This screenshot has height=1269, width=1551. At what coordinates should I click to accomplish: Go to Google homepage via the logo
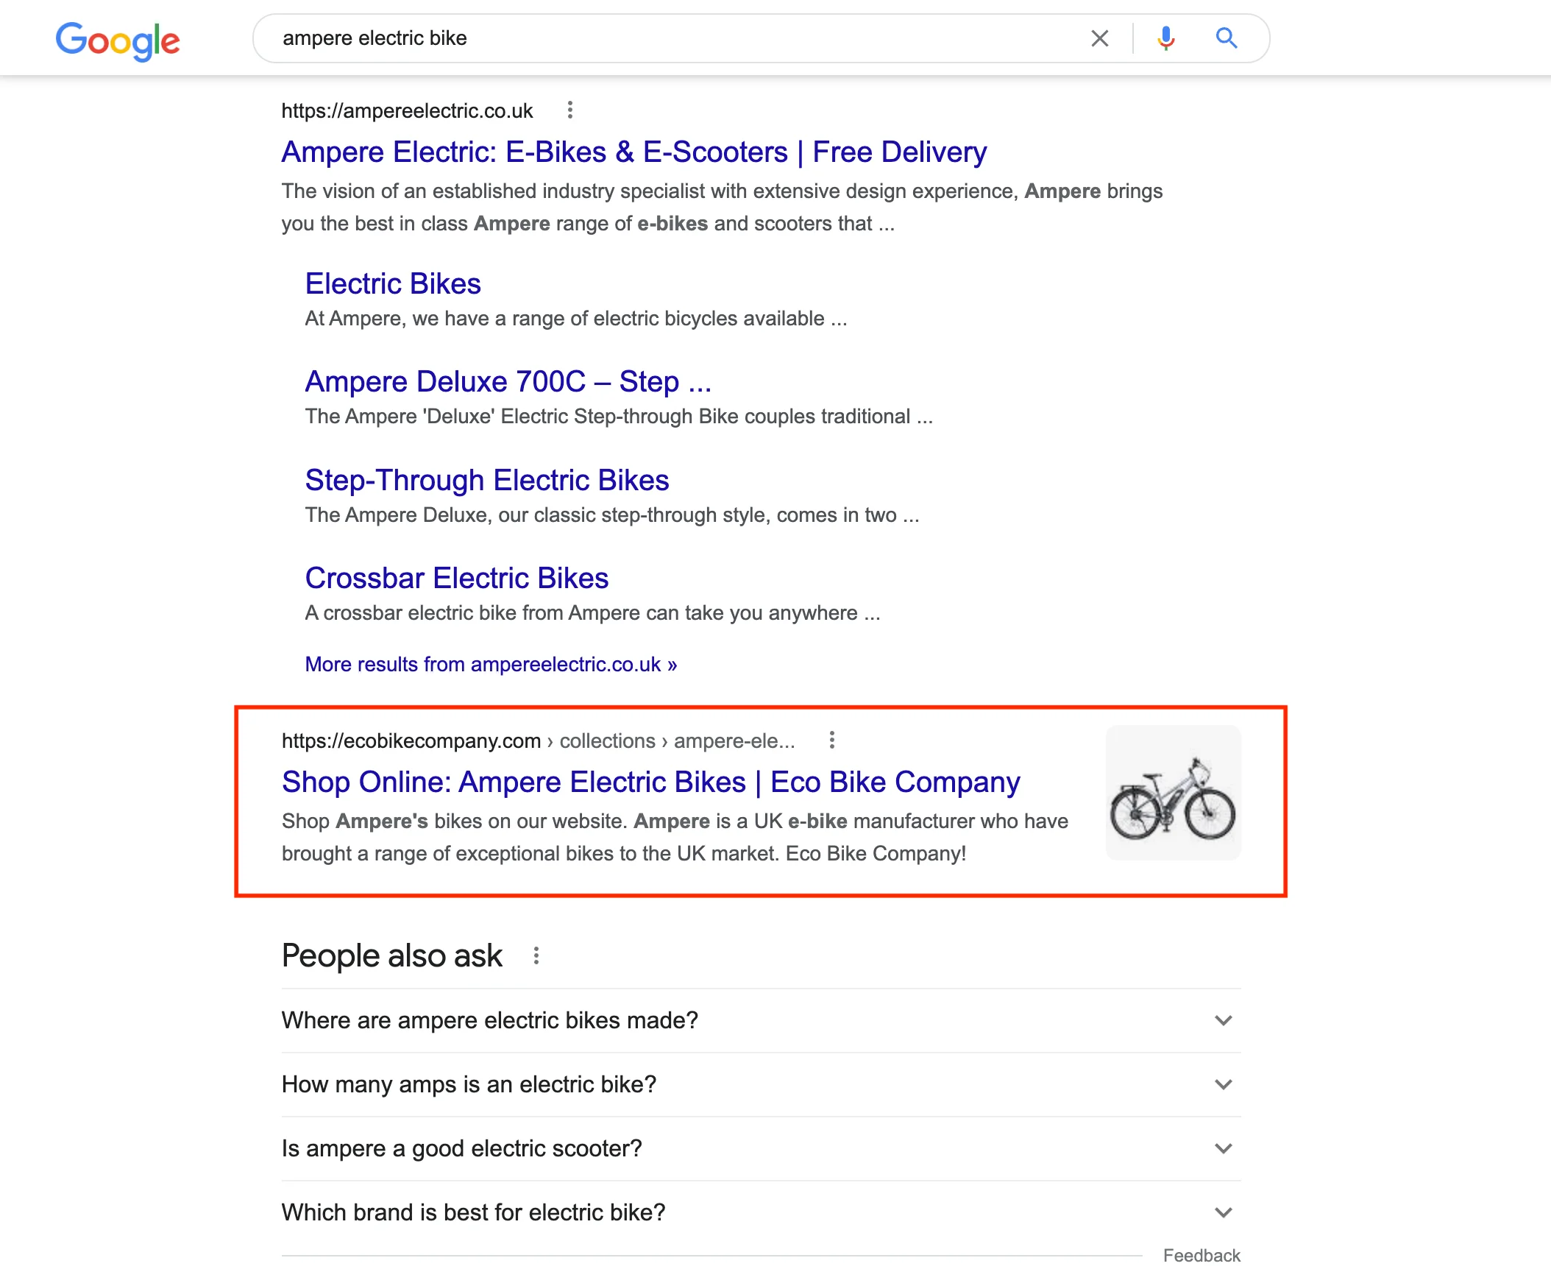click(x=118, y=40)
